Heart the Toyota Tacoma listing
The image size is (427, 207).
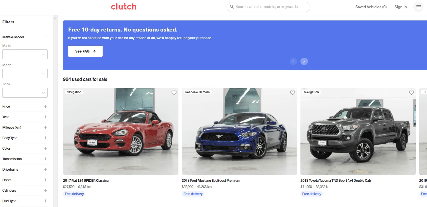[x=411, y=93]
